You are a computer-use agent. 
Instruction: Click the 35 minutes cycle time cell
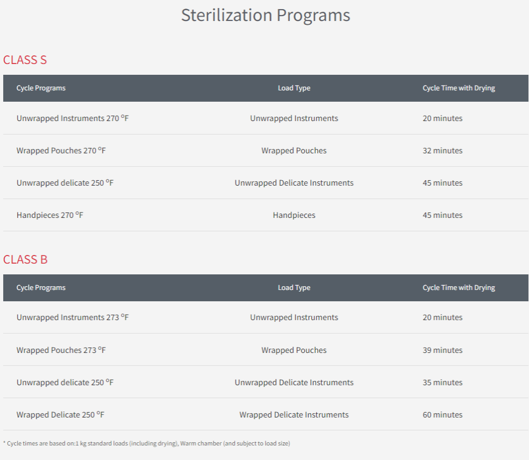click(442, 383)
